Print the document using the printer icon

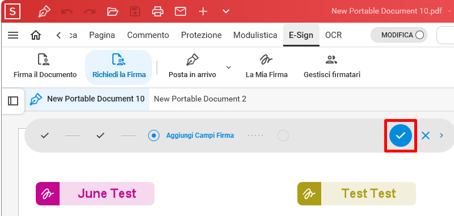(158, 11)
